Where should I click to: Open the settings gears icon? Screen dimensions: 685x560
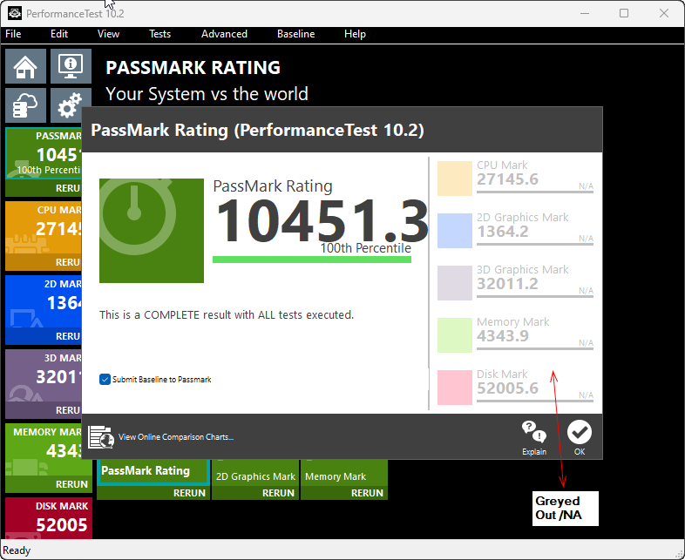[70, 105]
